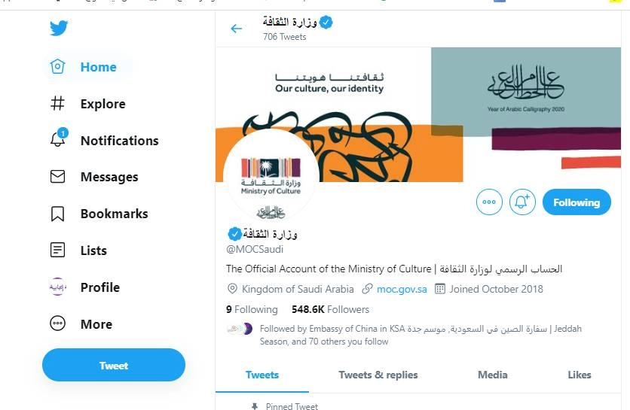Switch to the Tweets & replies tab
The image size is (630, 410).
click(x=378, y=375)
